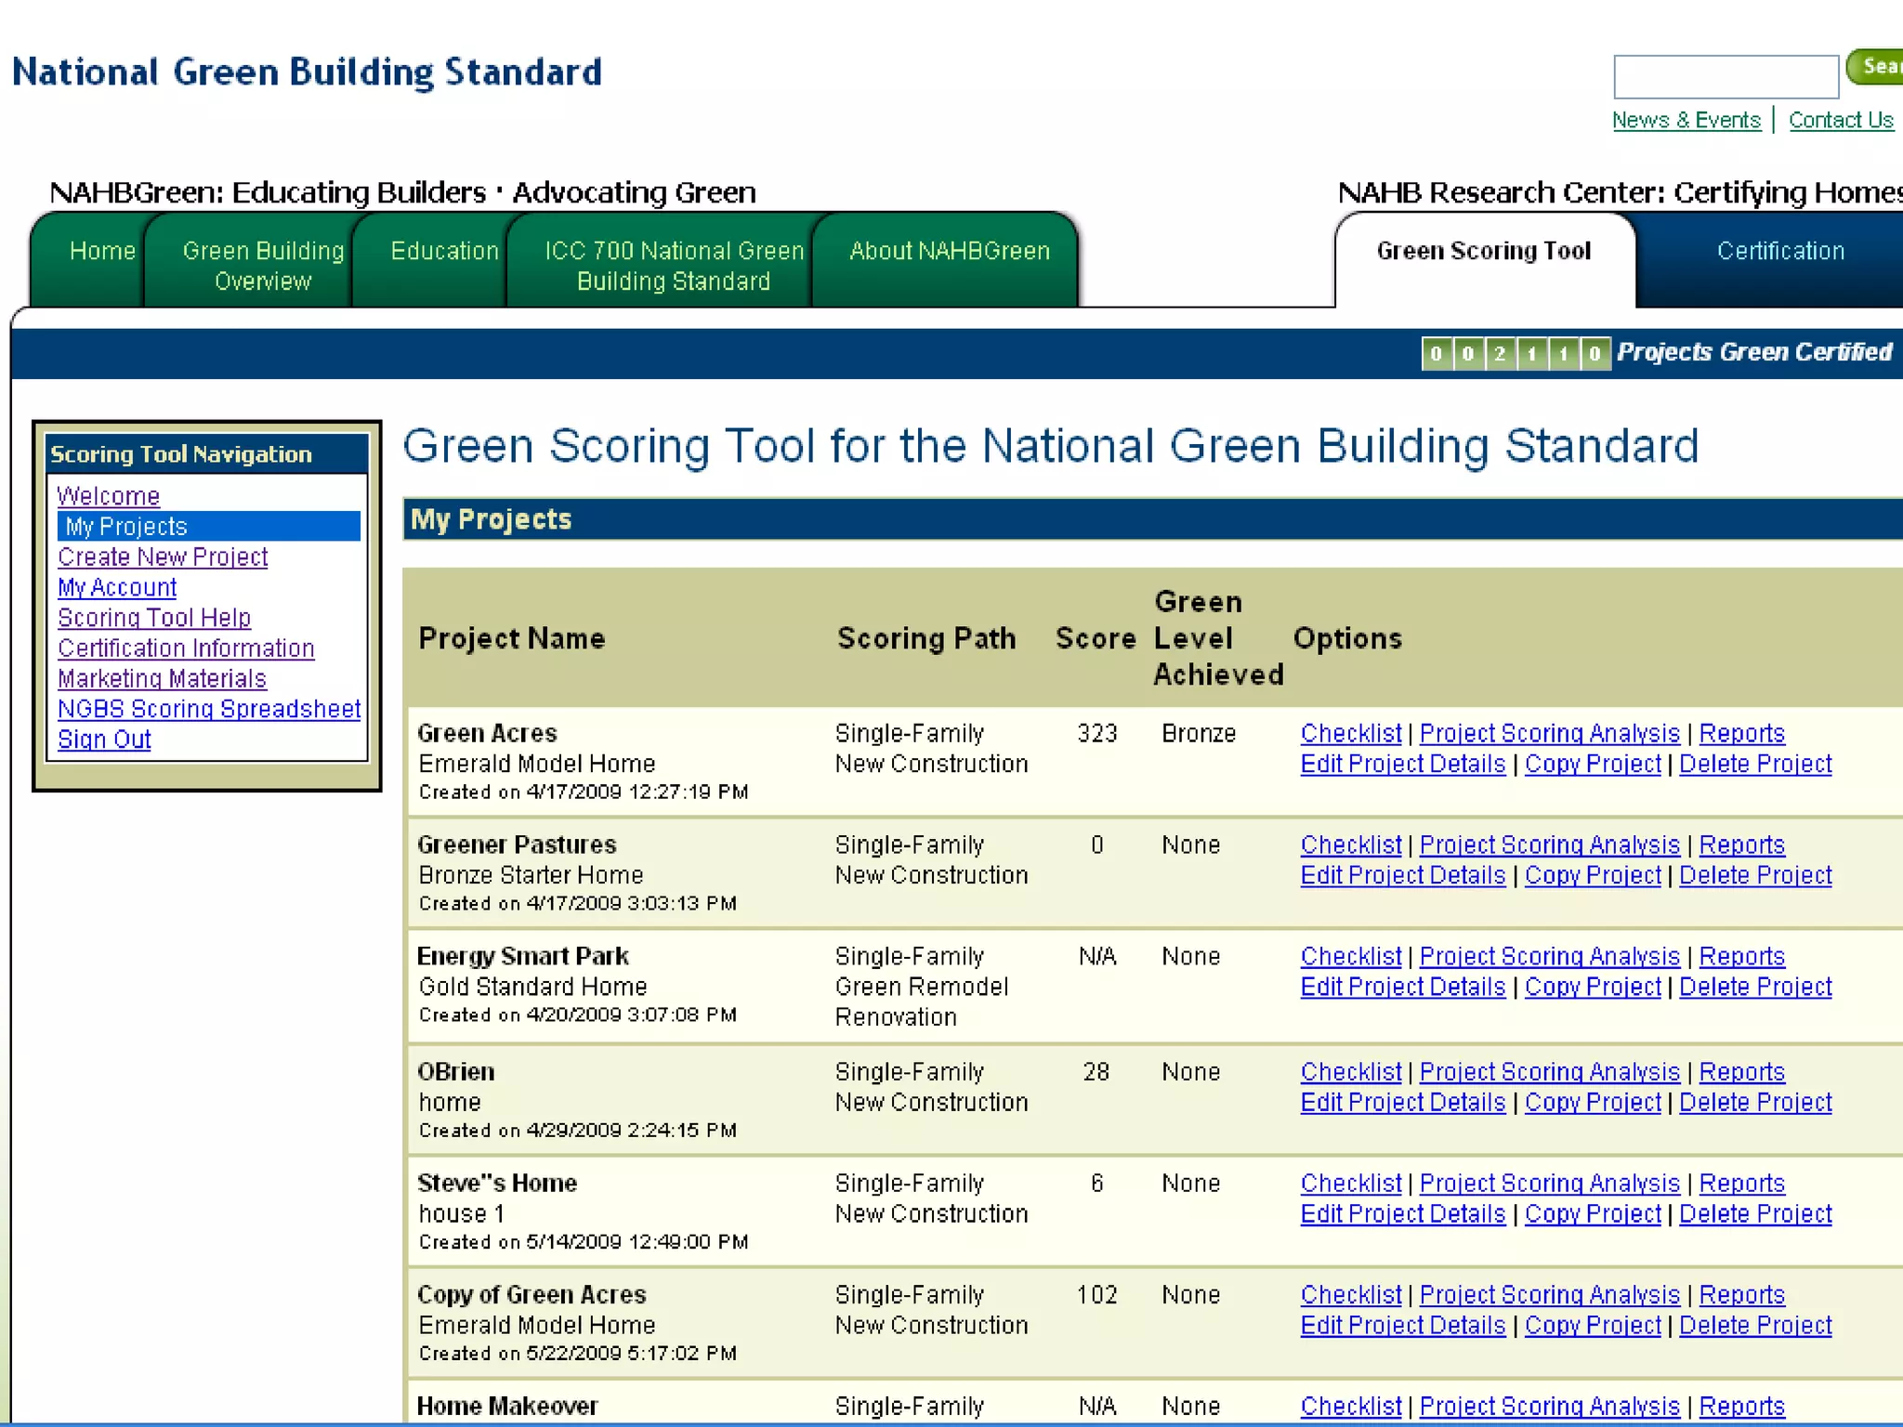Edit Project Details for the OBrien project
1903x1427 pixels.
[x=1402, y=1103]
